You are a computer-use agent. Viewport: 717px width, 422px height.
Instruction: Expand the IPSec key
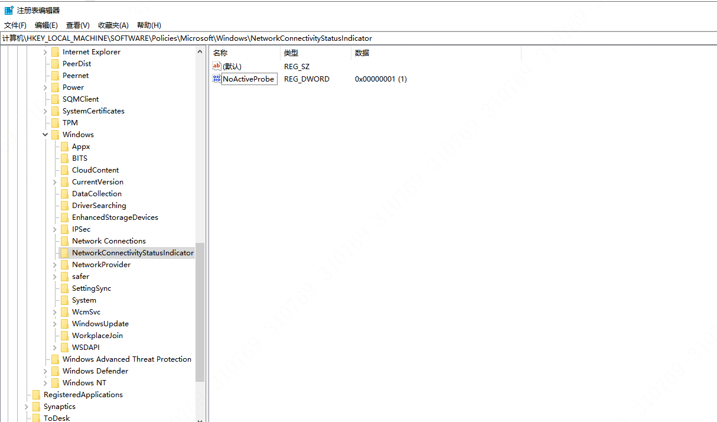point(55,229)
